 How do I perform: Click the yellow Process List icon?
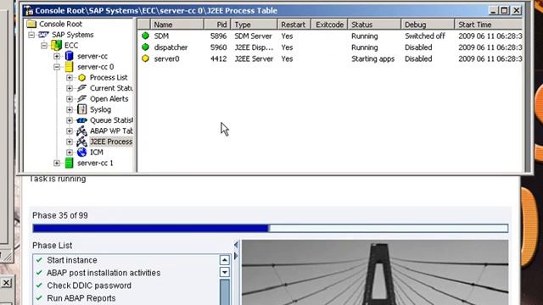pos(81,77)
